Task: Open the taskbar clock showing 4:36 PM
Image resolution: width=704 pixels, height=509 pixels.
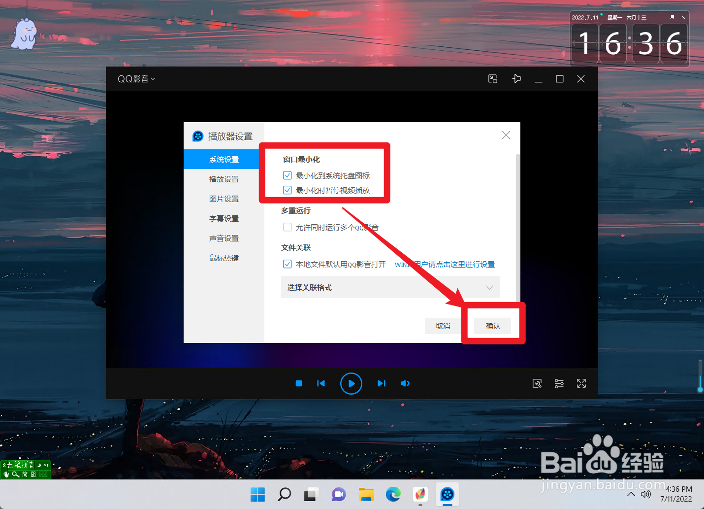Action: tap(676, 494)
